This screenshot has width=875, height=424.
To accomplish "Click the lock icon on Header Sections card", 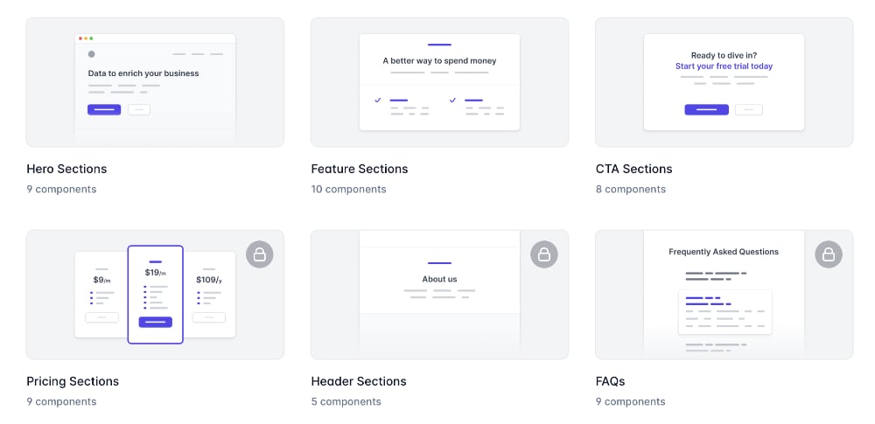I will [544, 254].
